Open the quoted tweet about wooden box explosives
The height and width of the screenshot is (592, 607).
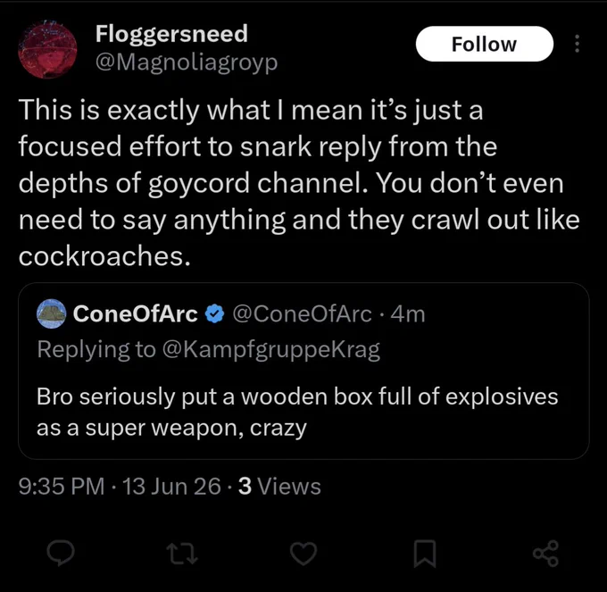[x=303, y=371]
